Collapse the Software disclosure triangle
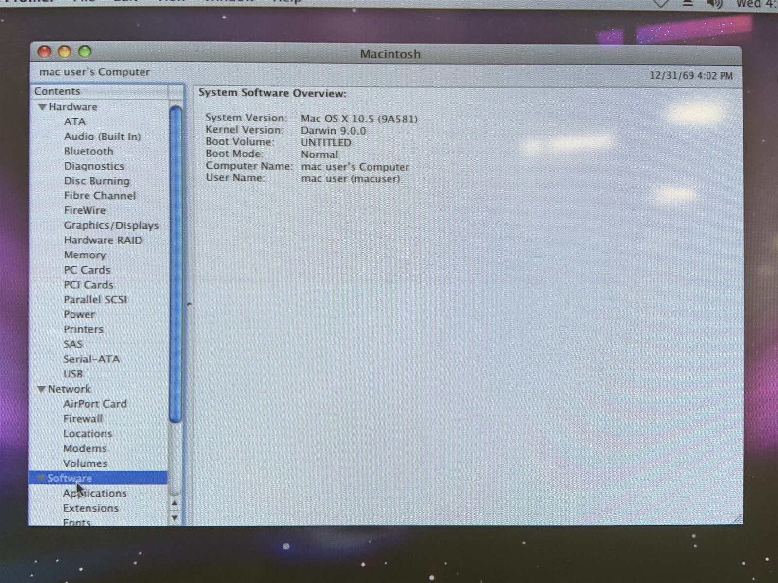This screenshot has height=583, width=778. click(41, 479)
